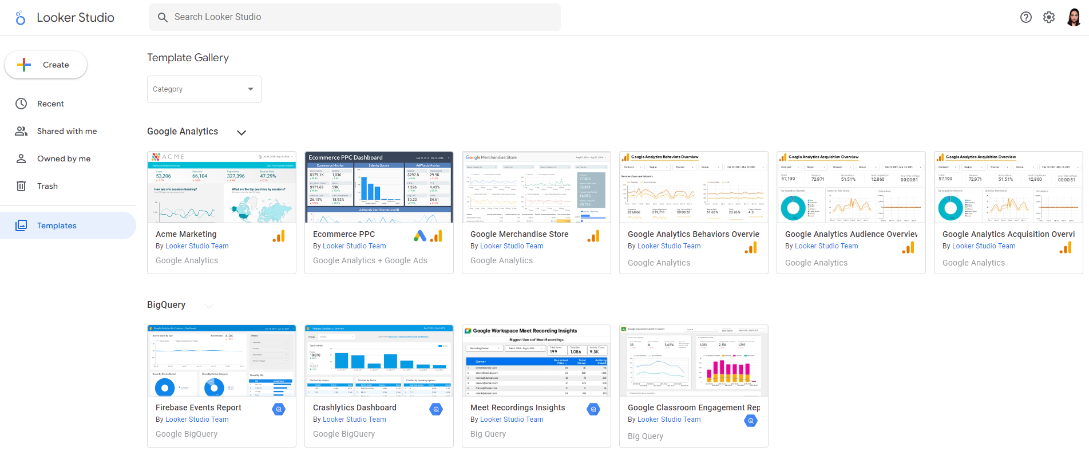This screenshot has height=463, width=1089.
Task: Open Looker Studio Team link under Google Merchandise Store
Action: click(x=512, y=246)
